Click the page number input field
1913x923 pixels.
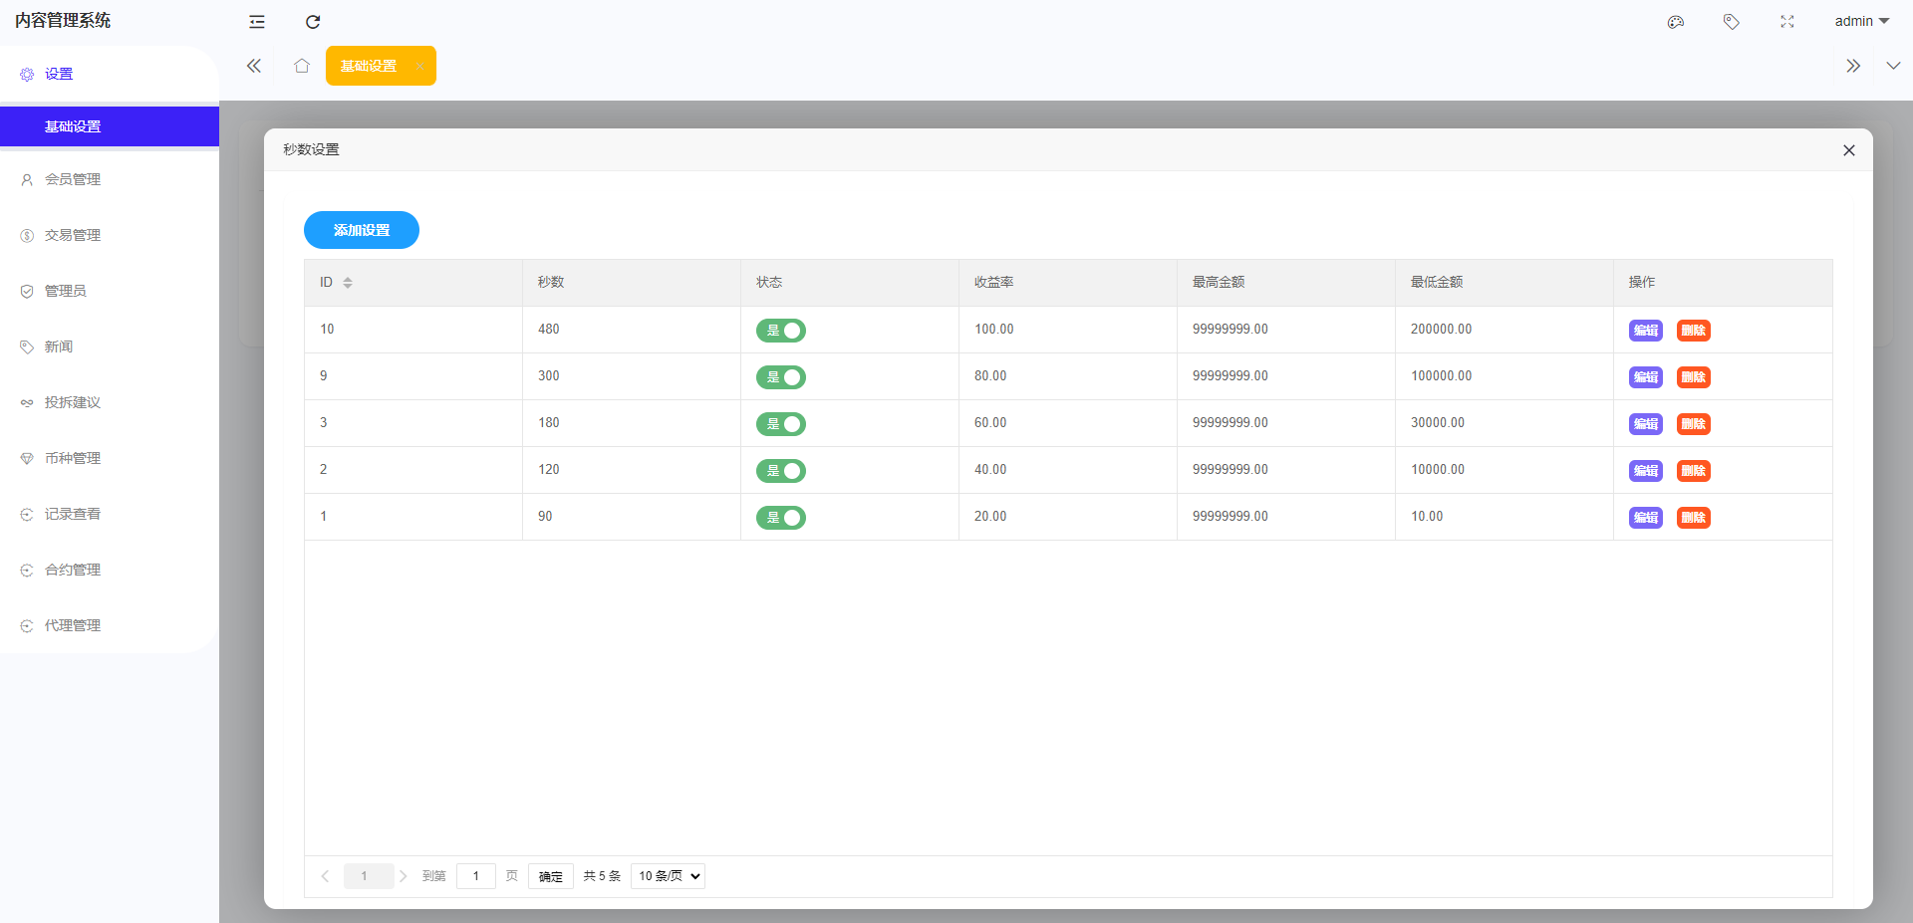tap(476, 876)
